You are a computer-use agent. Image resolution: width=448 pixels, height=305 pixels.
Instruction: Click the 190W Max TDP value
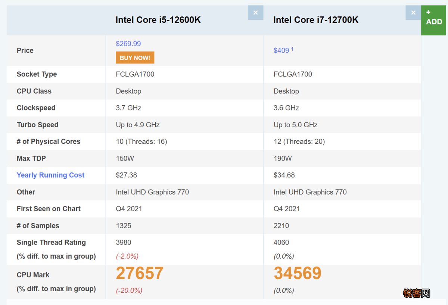283,158
